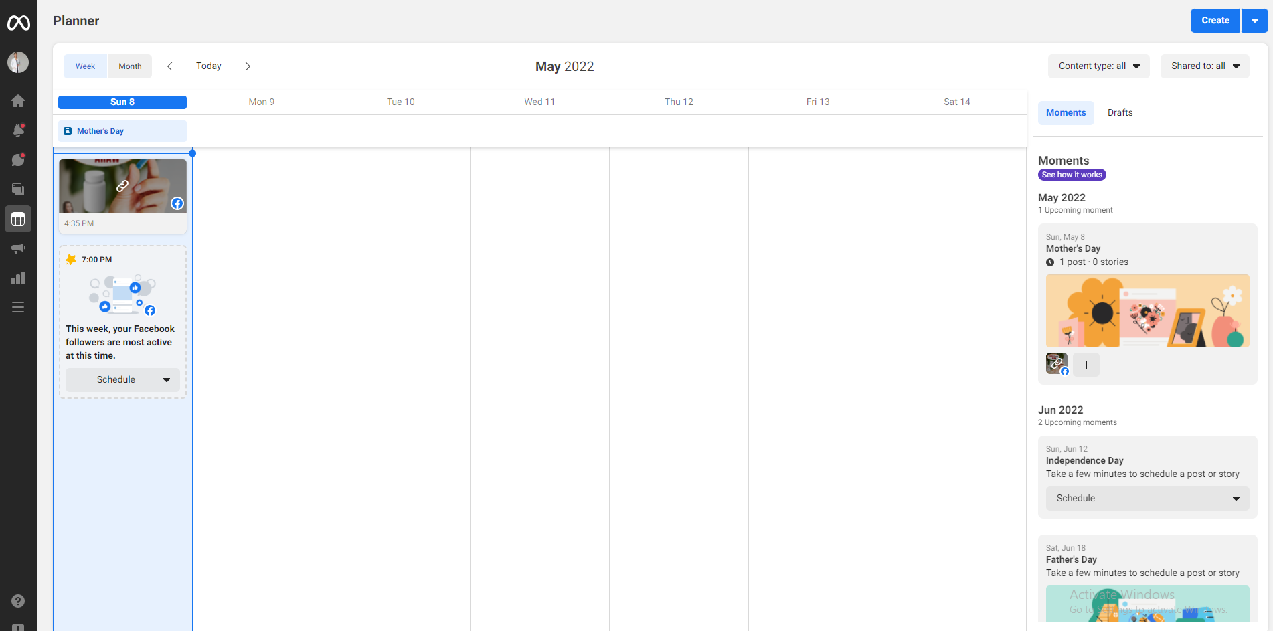Click the 'Sat, Jun 18' date label
Image resolution: width=1273 pixels, height=631 pixels.
[x=1066, y=548]
